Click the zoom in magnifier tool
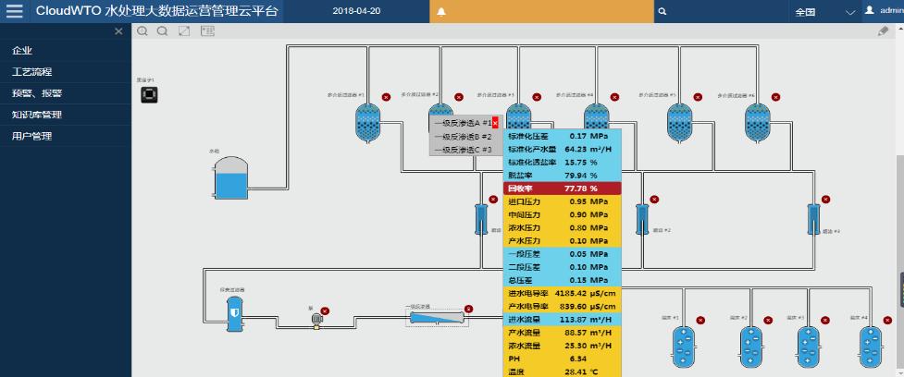 pos(142,31)
